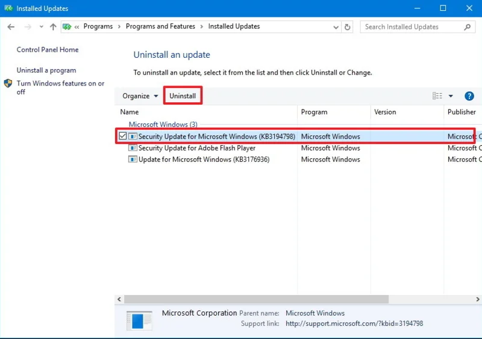Select Security Update for Microsoft Windows (KB3194798)
Screen dimensions: 482x339
pos(217,137)
